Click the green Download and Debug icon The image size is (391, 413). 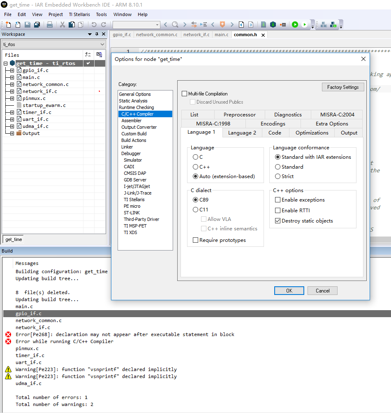pos(295,25)
